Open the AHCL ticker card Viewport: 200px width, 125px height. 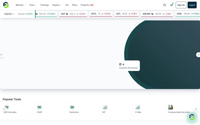point(101,14)
